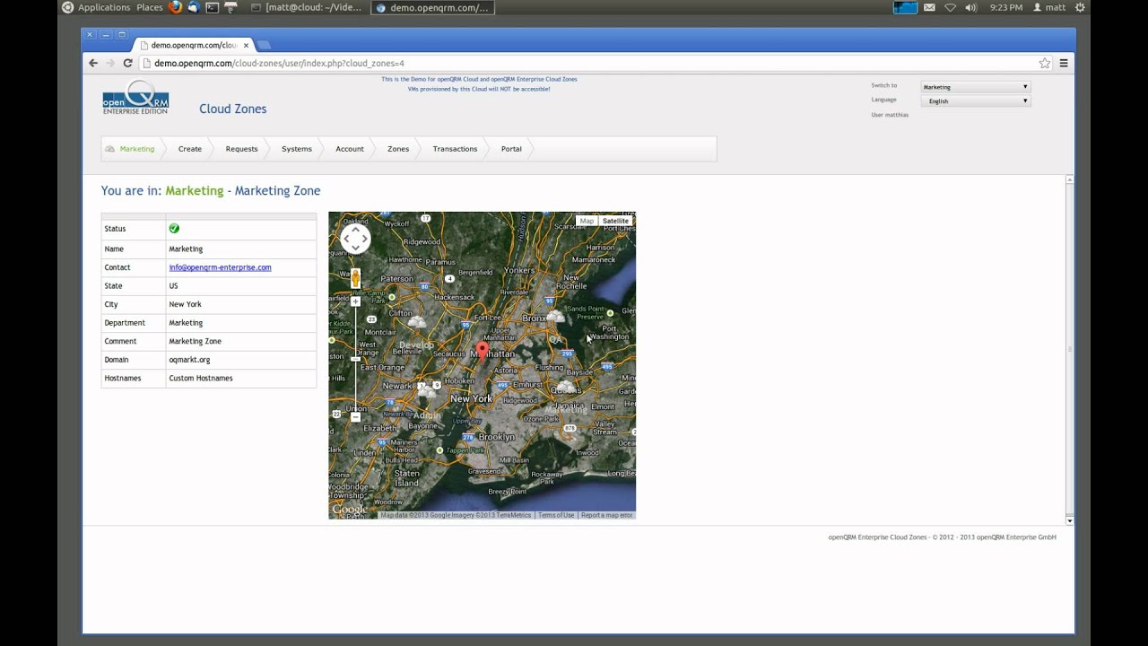Open the power/session gear menu
The height and width of the screenshot is (646, 1148).
pyautogui.click(x=1080, y=7)
